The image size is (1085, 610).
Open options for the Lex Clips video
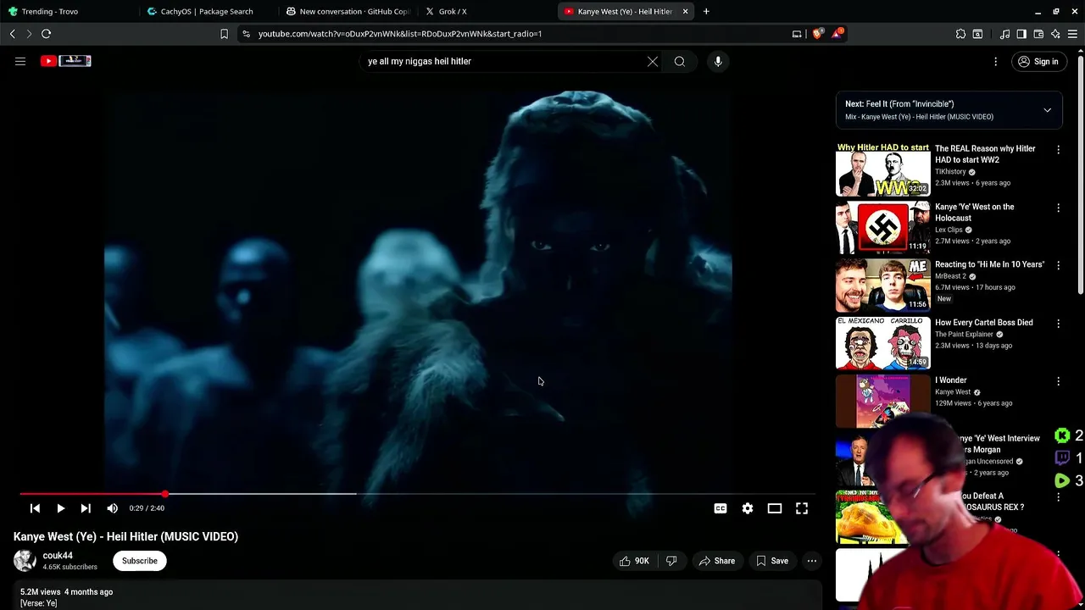pyautogui.click(x=1058, y=208)
